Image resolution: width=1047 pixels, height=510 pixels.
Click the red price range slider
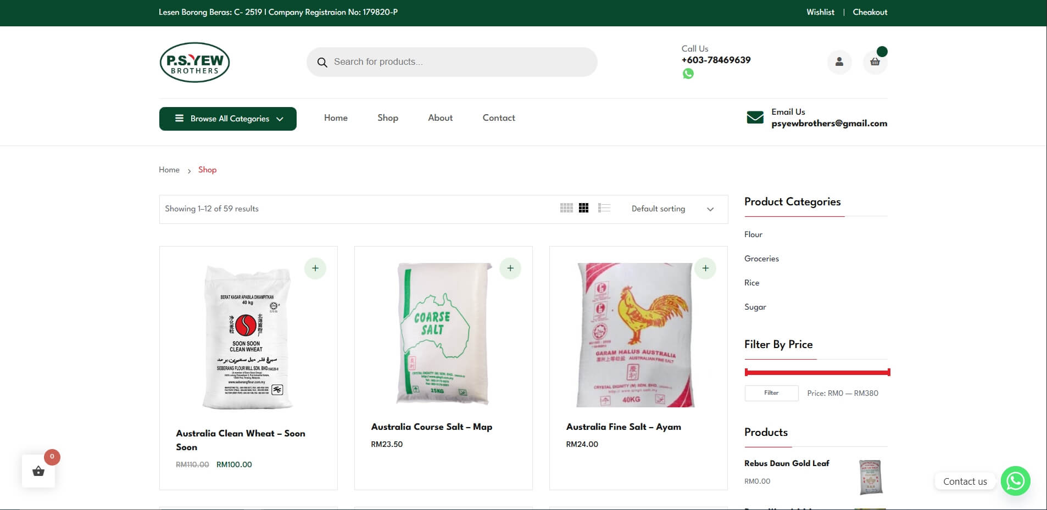point(817,373)
